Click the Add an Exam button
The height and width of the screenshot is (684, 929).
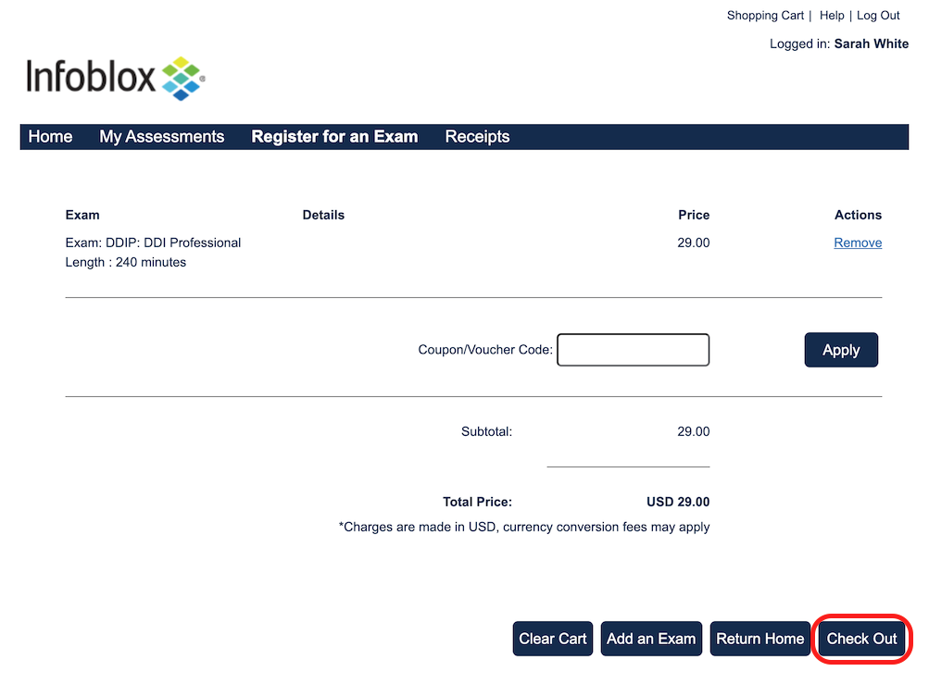click(651, 639)
